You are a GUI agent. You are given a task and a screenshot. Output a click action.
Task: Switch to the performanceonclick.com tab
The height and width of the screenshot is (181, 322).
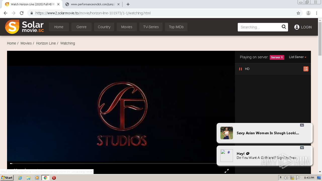coord(93,4)
